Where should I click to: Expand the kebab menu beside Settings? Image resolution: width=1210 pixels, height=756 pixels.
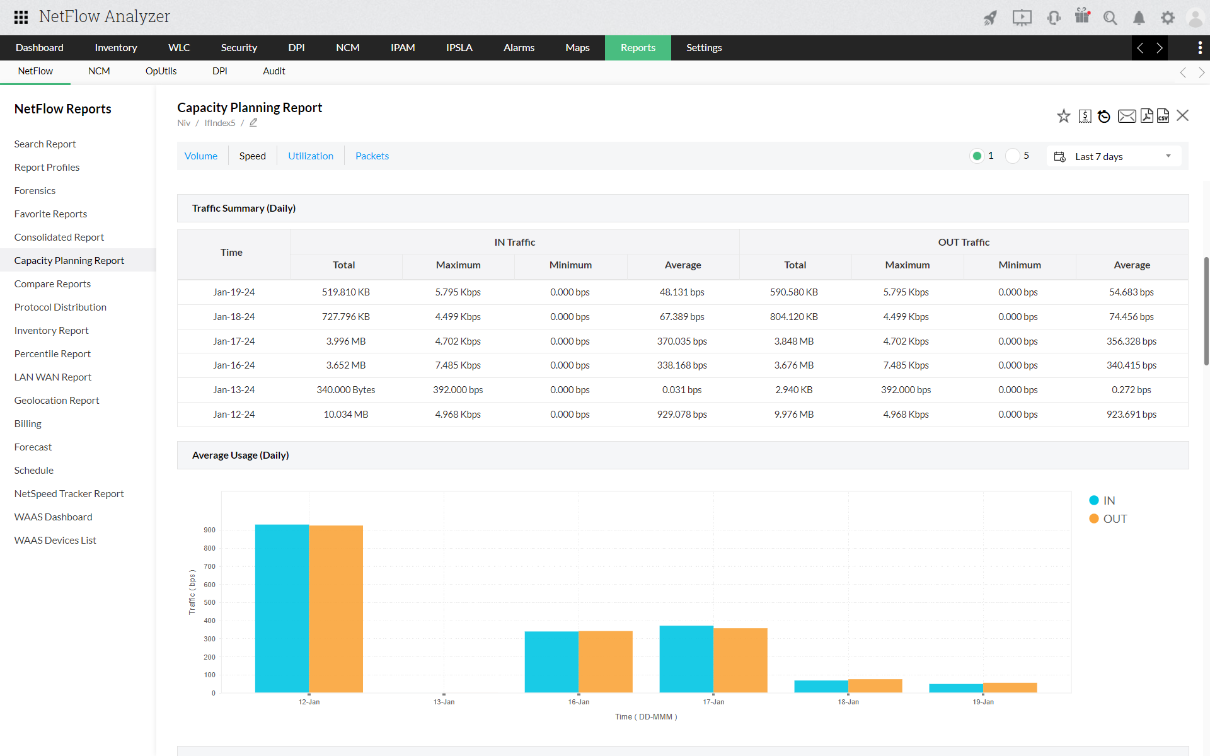1200,48
